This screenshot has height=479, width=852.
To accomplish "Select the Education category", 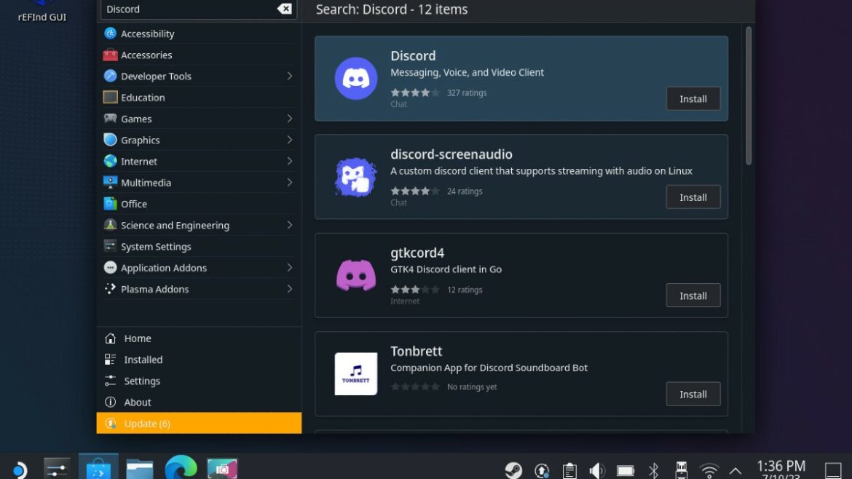I will 198,98.
